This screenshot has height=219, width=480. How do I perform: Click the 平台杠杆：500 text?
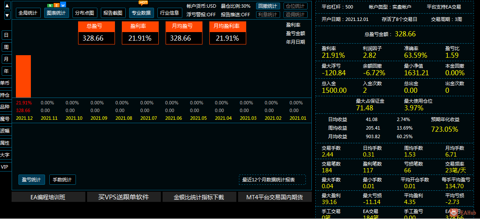point(337,7)
